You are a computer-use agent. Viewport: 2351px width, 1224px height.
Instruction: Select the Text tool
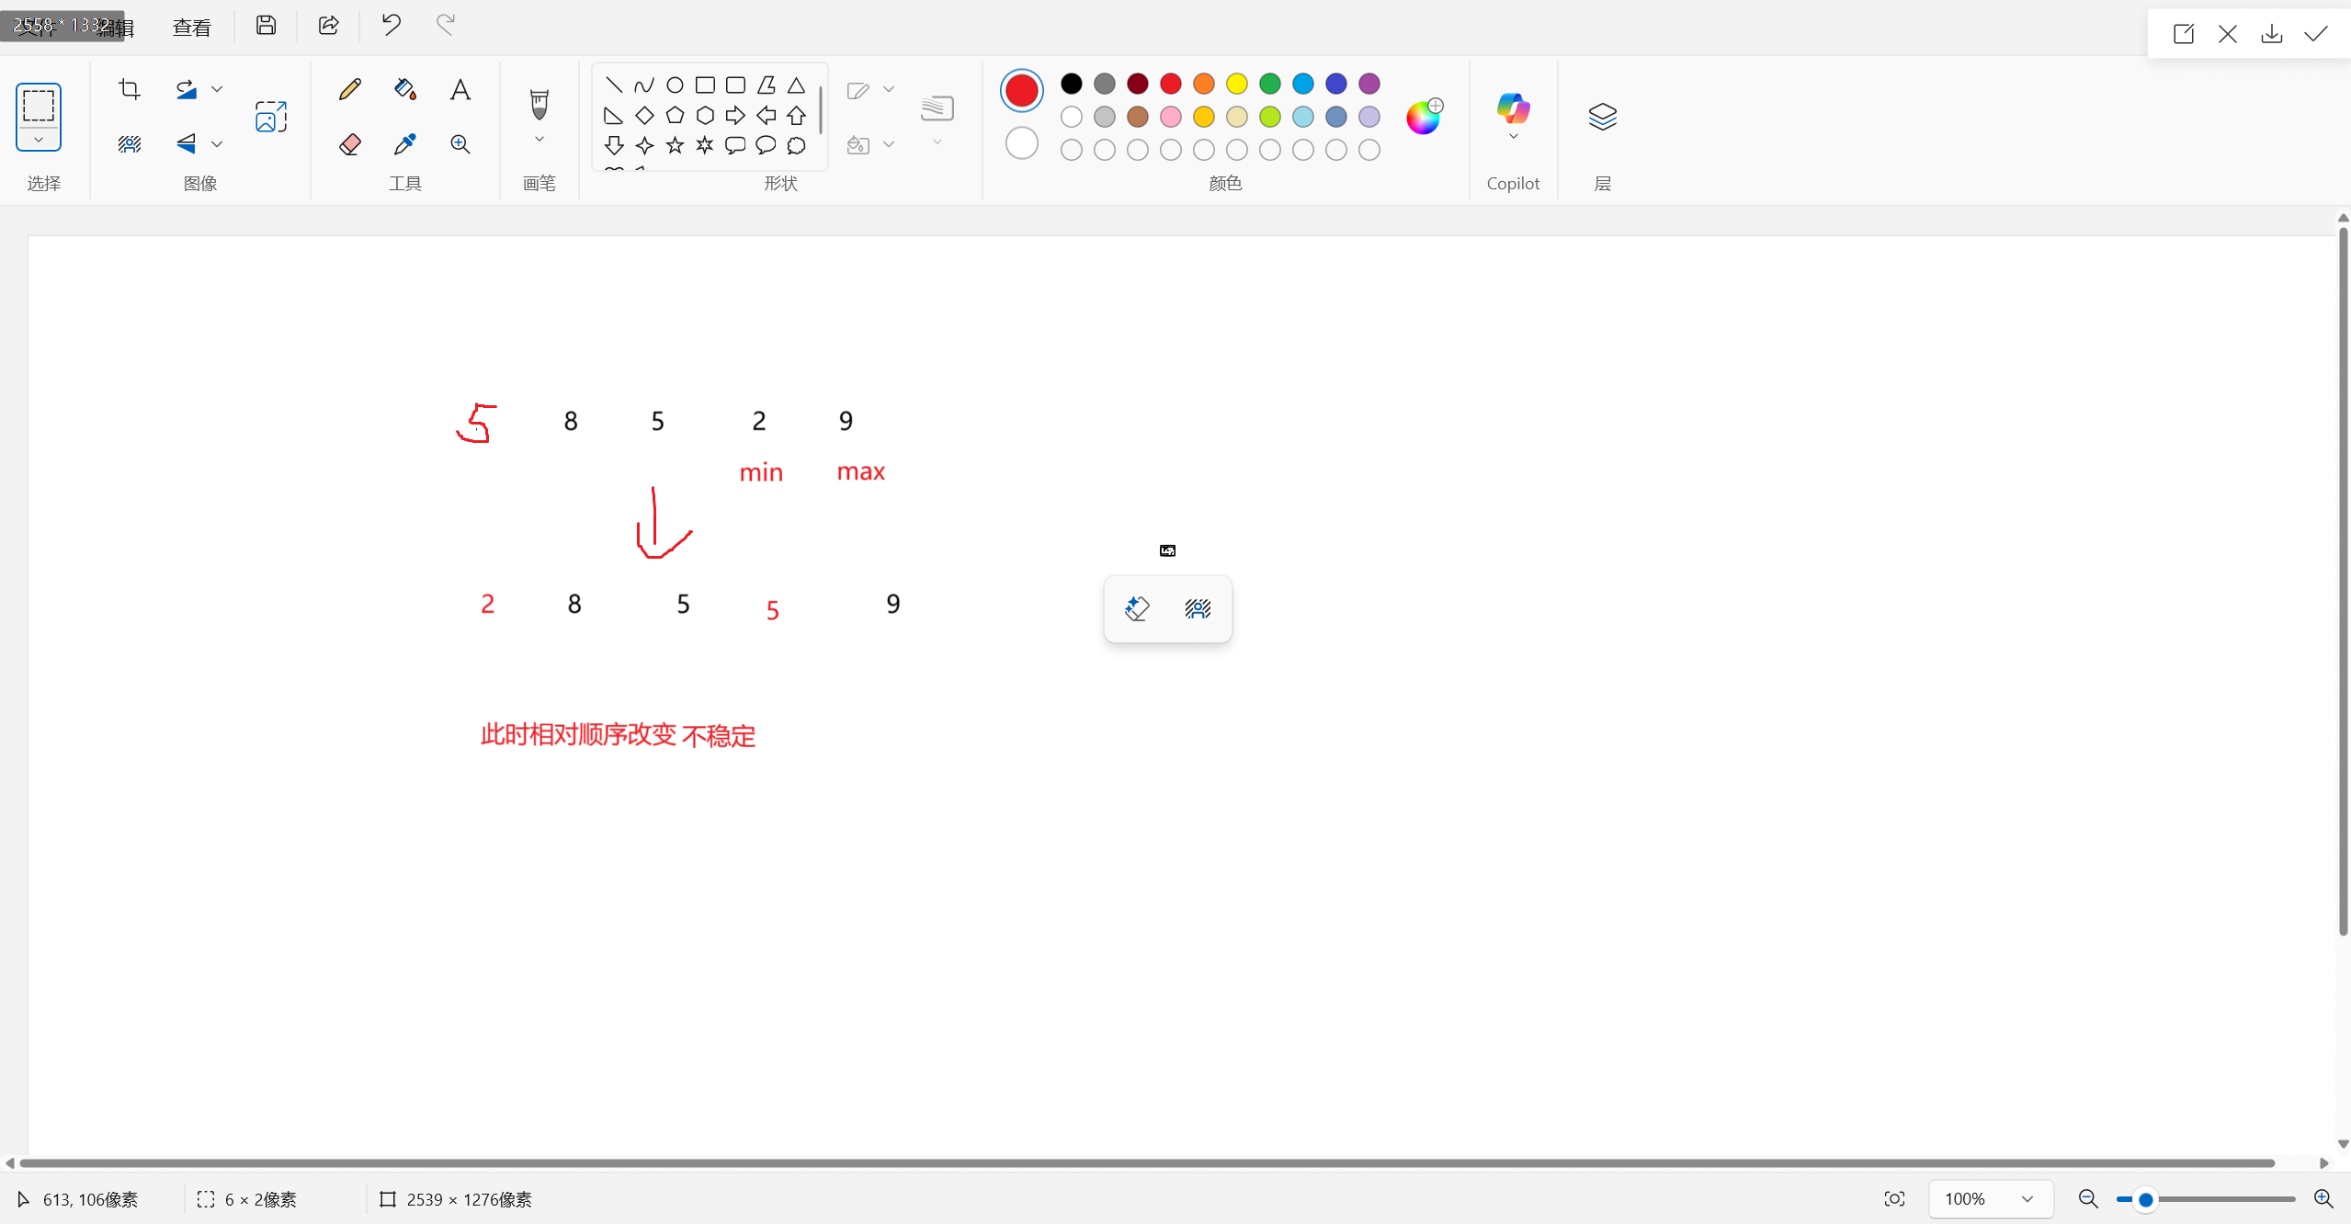tap(460, 89)
